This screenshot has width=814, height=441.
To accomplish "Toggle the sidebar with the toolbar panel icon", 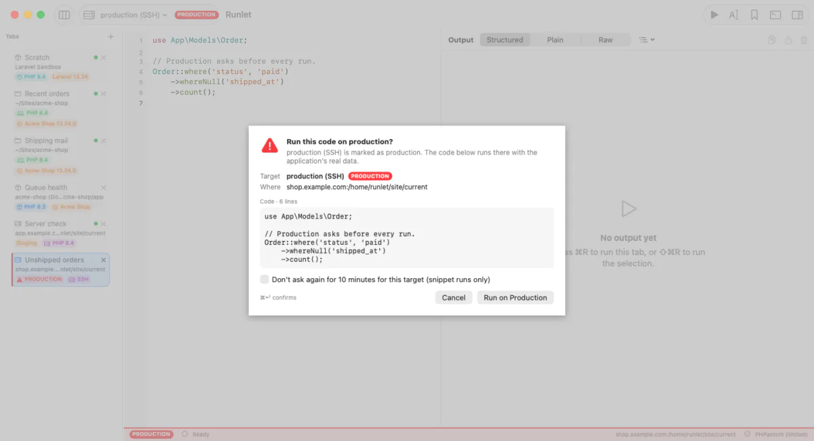I will (x=64, y=15).
